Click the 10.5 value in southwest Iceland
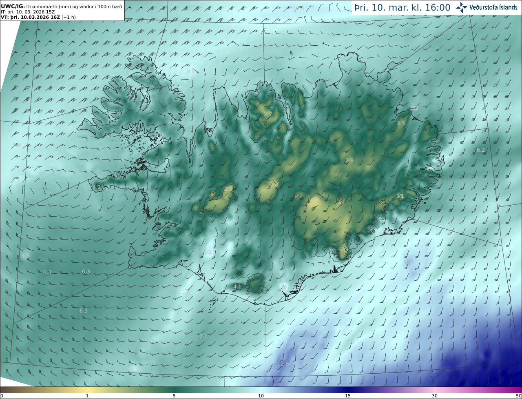Image resolution: width=522 pixels, height=399 pixels. (x=210, y=253)
